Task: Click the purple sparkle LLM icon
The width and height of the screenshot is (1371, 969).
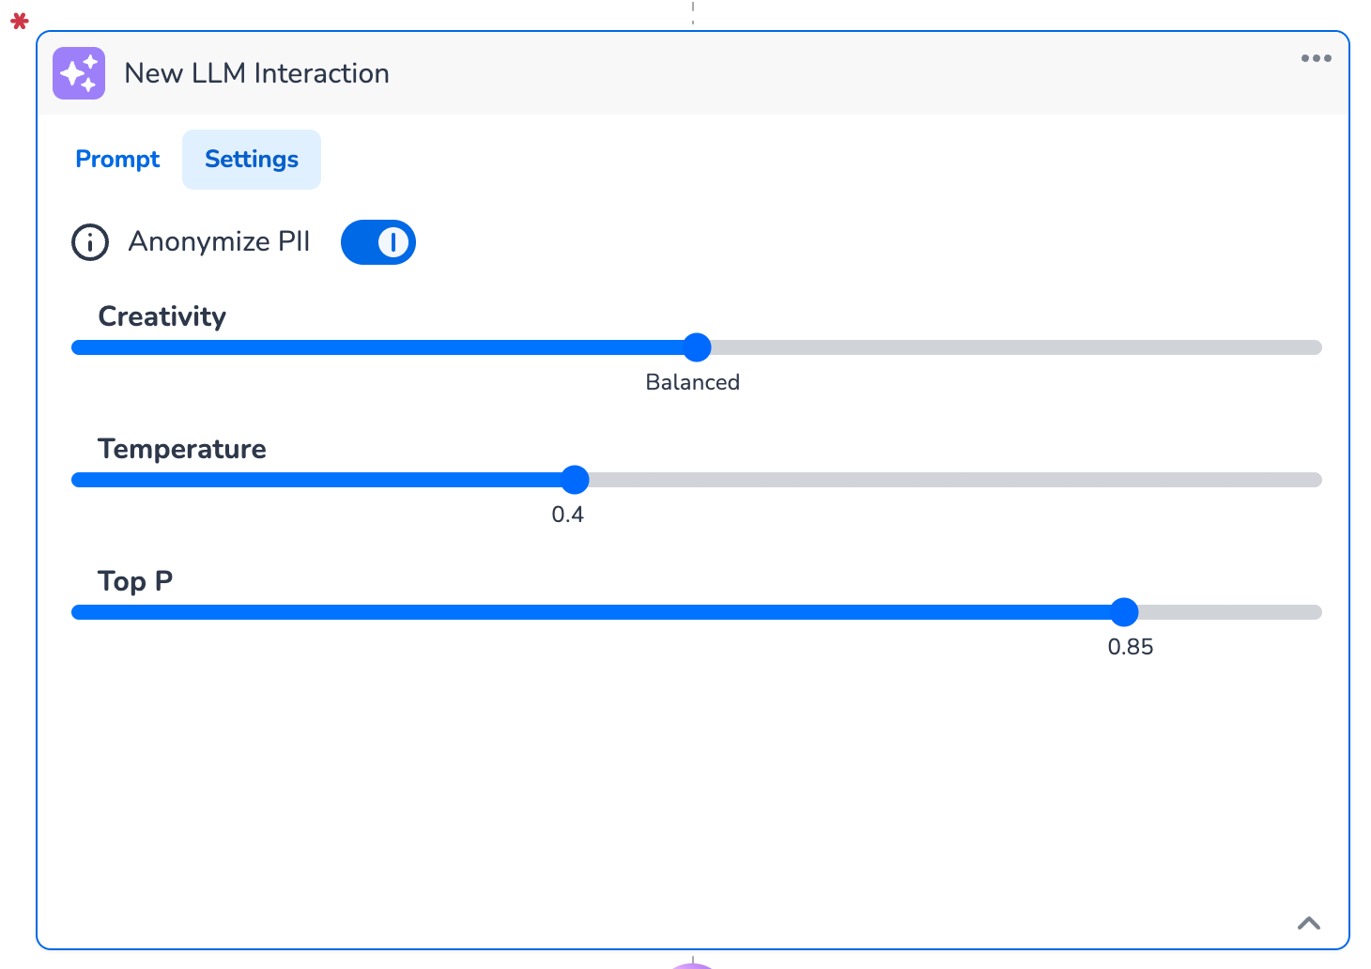Action: click(79, 73)
